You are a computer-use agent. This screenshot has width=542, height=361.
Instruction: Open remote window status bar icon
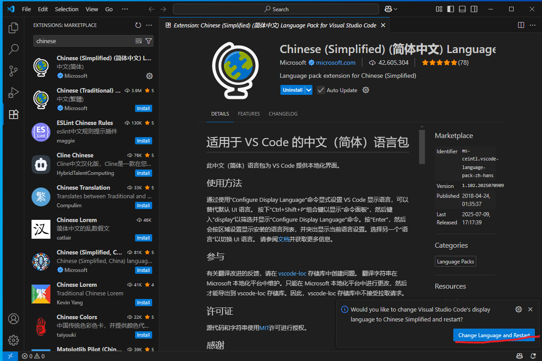tap(10, 356)
